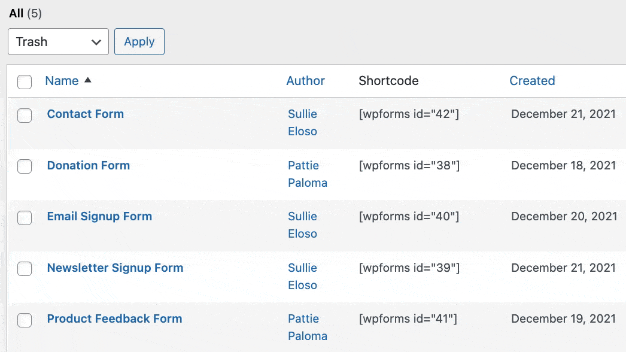Screen dimensions: 626x352
Task: Filter by author Pattie Paloma in Donation Form row
Action: (307, 174)
